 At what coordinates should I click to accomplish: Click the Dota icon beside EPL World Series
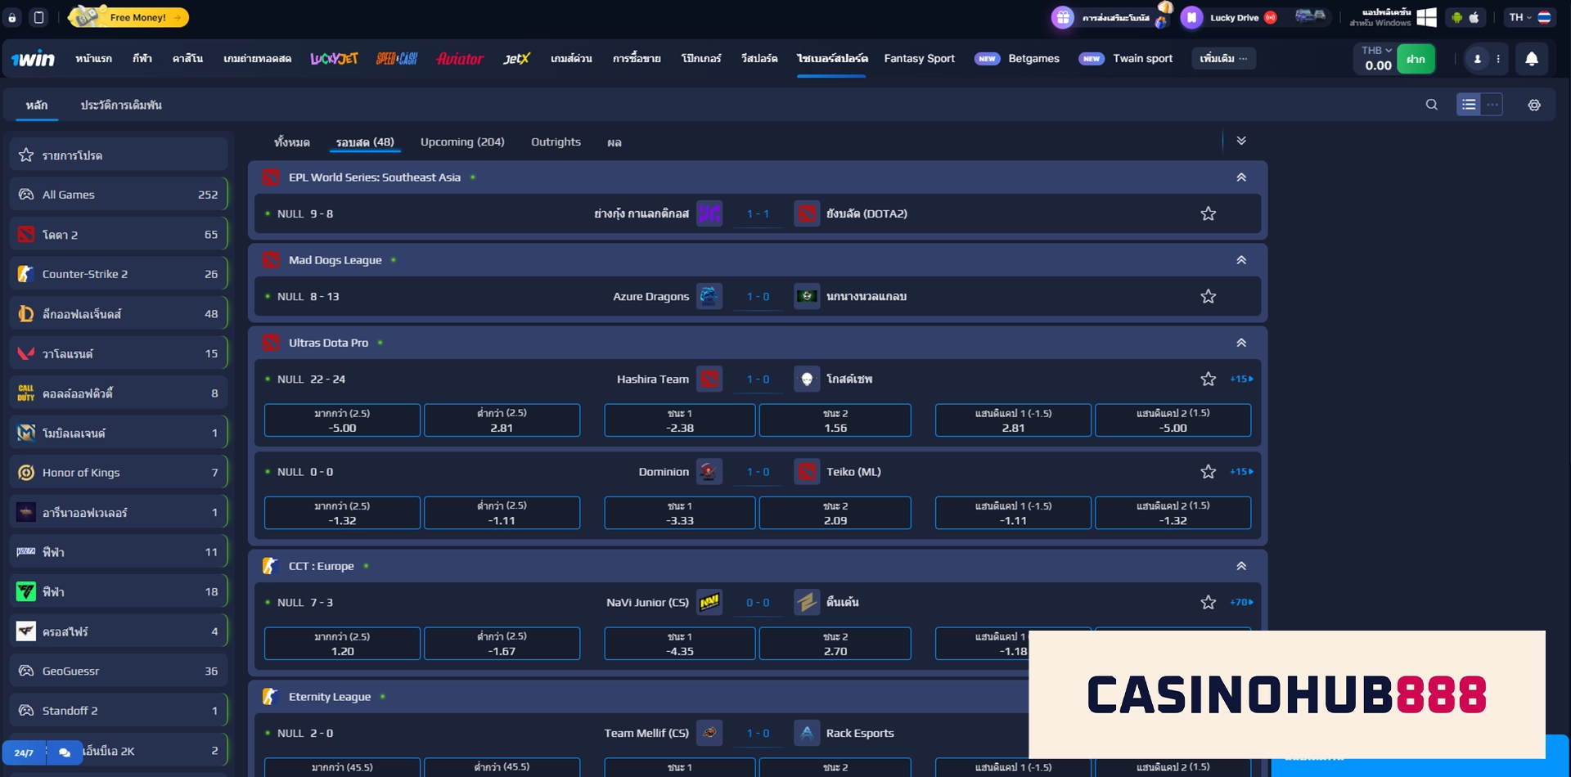coord(271,177)
